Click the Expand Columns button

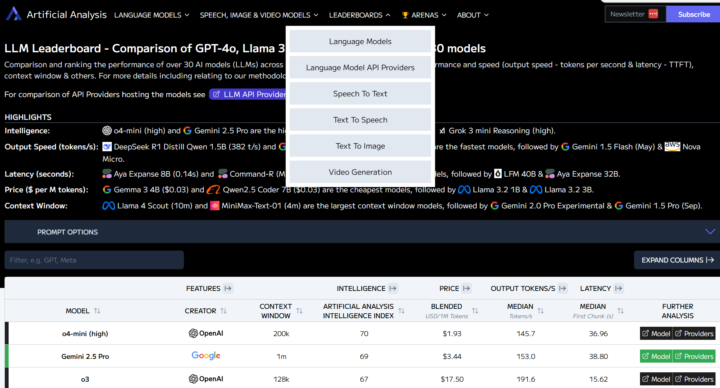click(677, 260)
